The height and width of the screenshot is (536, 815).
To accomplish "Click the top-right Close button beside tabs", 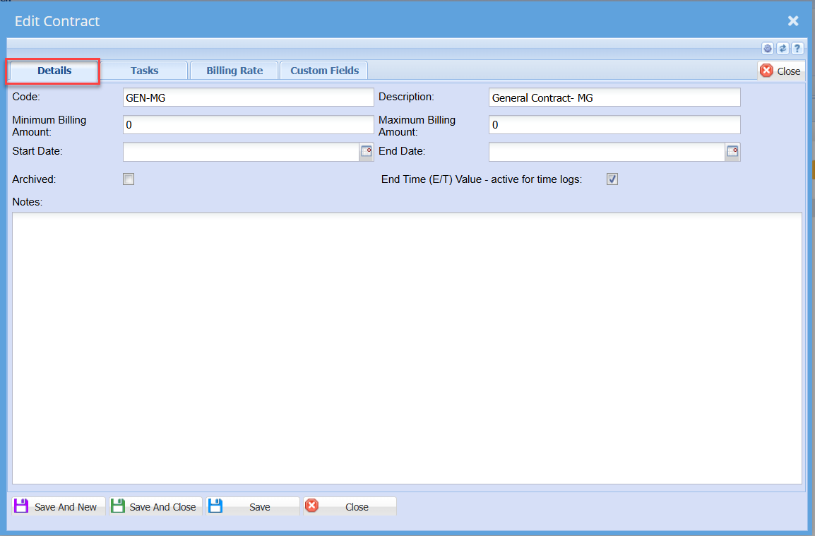I will point(780,71).
